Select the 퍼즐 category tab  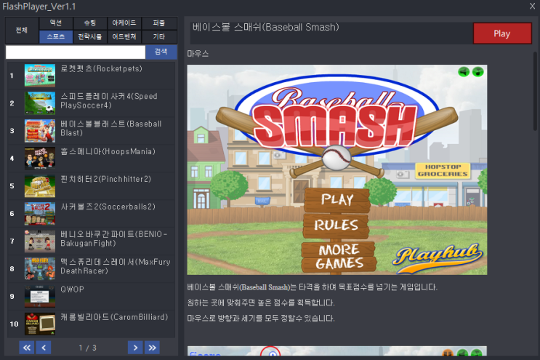coord(159,23)
